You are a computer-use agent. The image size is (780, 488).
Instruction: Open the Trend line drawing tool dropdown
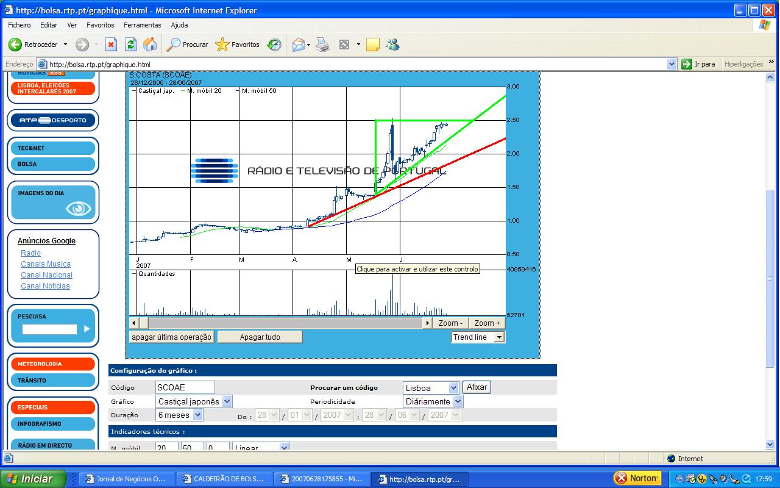coord(499,337)
